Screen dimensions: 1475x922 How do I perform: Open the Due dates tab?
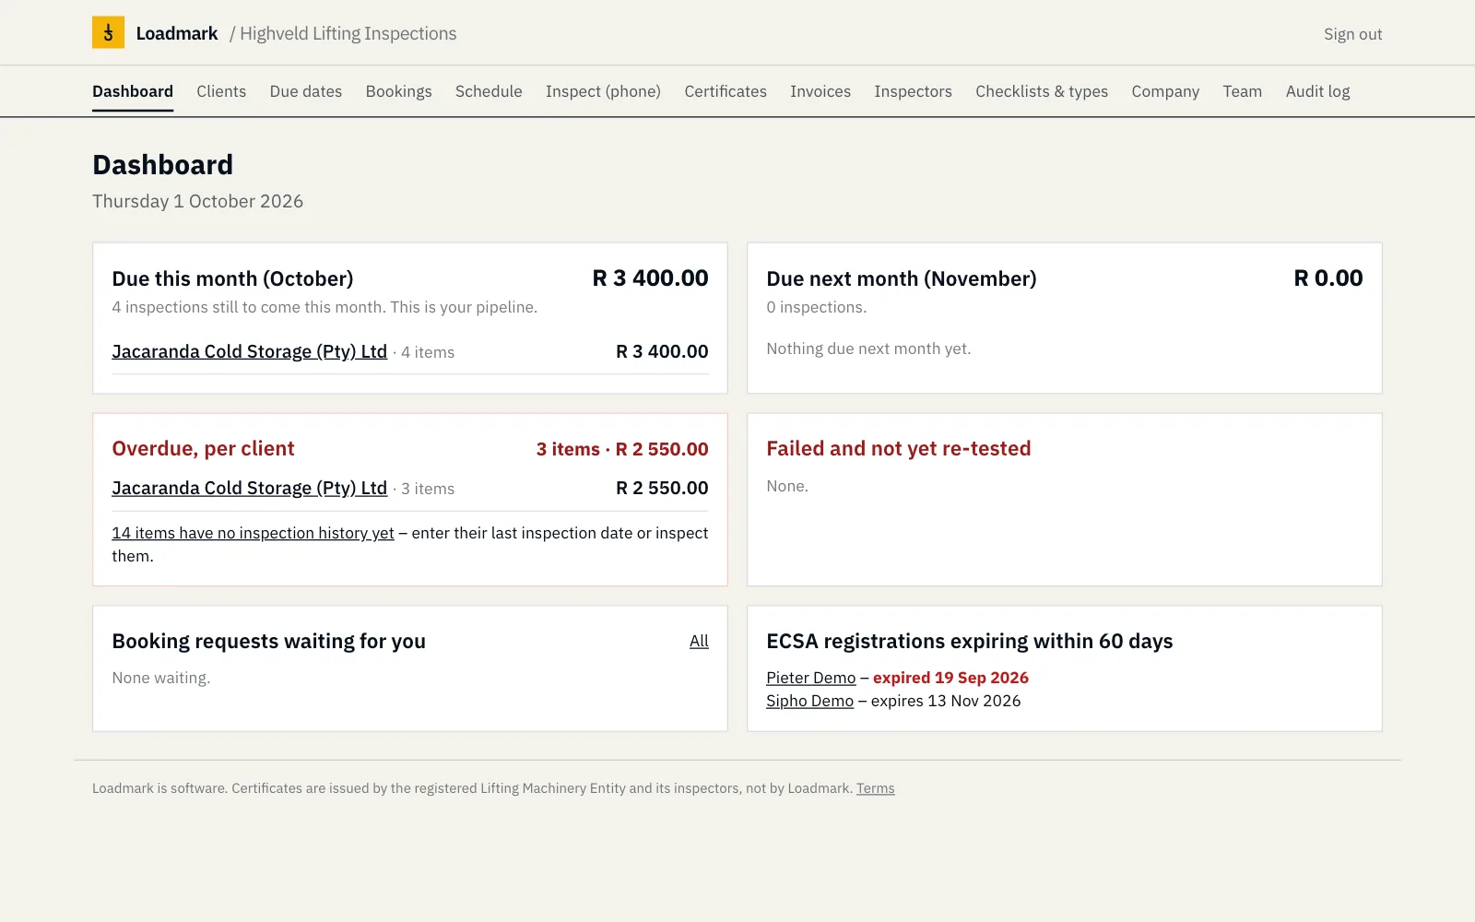click(x=306, y=91)
